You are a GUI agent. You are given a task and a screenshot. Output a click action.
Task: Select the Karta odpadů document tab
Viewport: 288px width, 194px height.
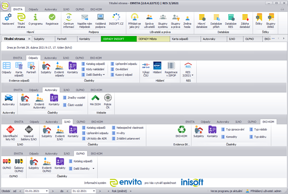pyautogui.click(x=185, y=39)
